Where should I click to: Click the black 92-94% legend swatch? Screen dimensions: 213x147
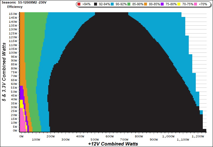96,4
